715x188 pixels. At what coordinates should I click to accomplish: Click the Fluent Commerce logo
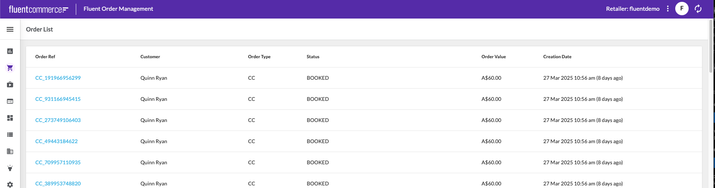(x=39, y=9)
